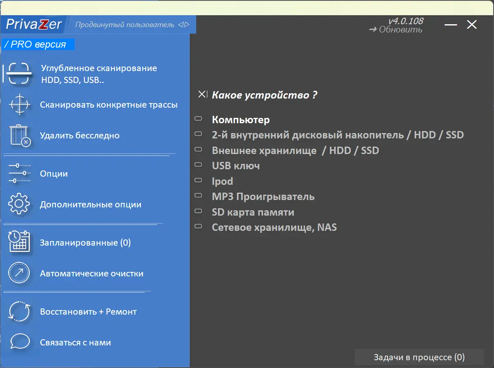
Task: Click the gear advanced options icon
Action: pyautogui.click(x=19, y=204)
